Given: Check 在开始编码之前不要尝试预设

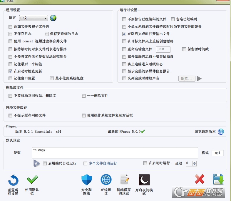Looking at the screenshot, I should click(x=124, y=57).
